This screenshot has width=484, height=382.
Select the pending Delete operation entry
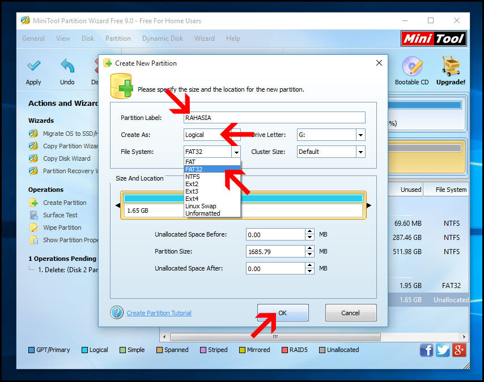click(x=68, y=270)
